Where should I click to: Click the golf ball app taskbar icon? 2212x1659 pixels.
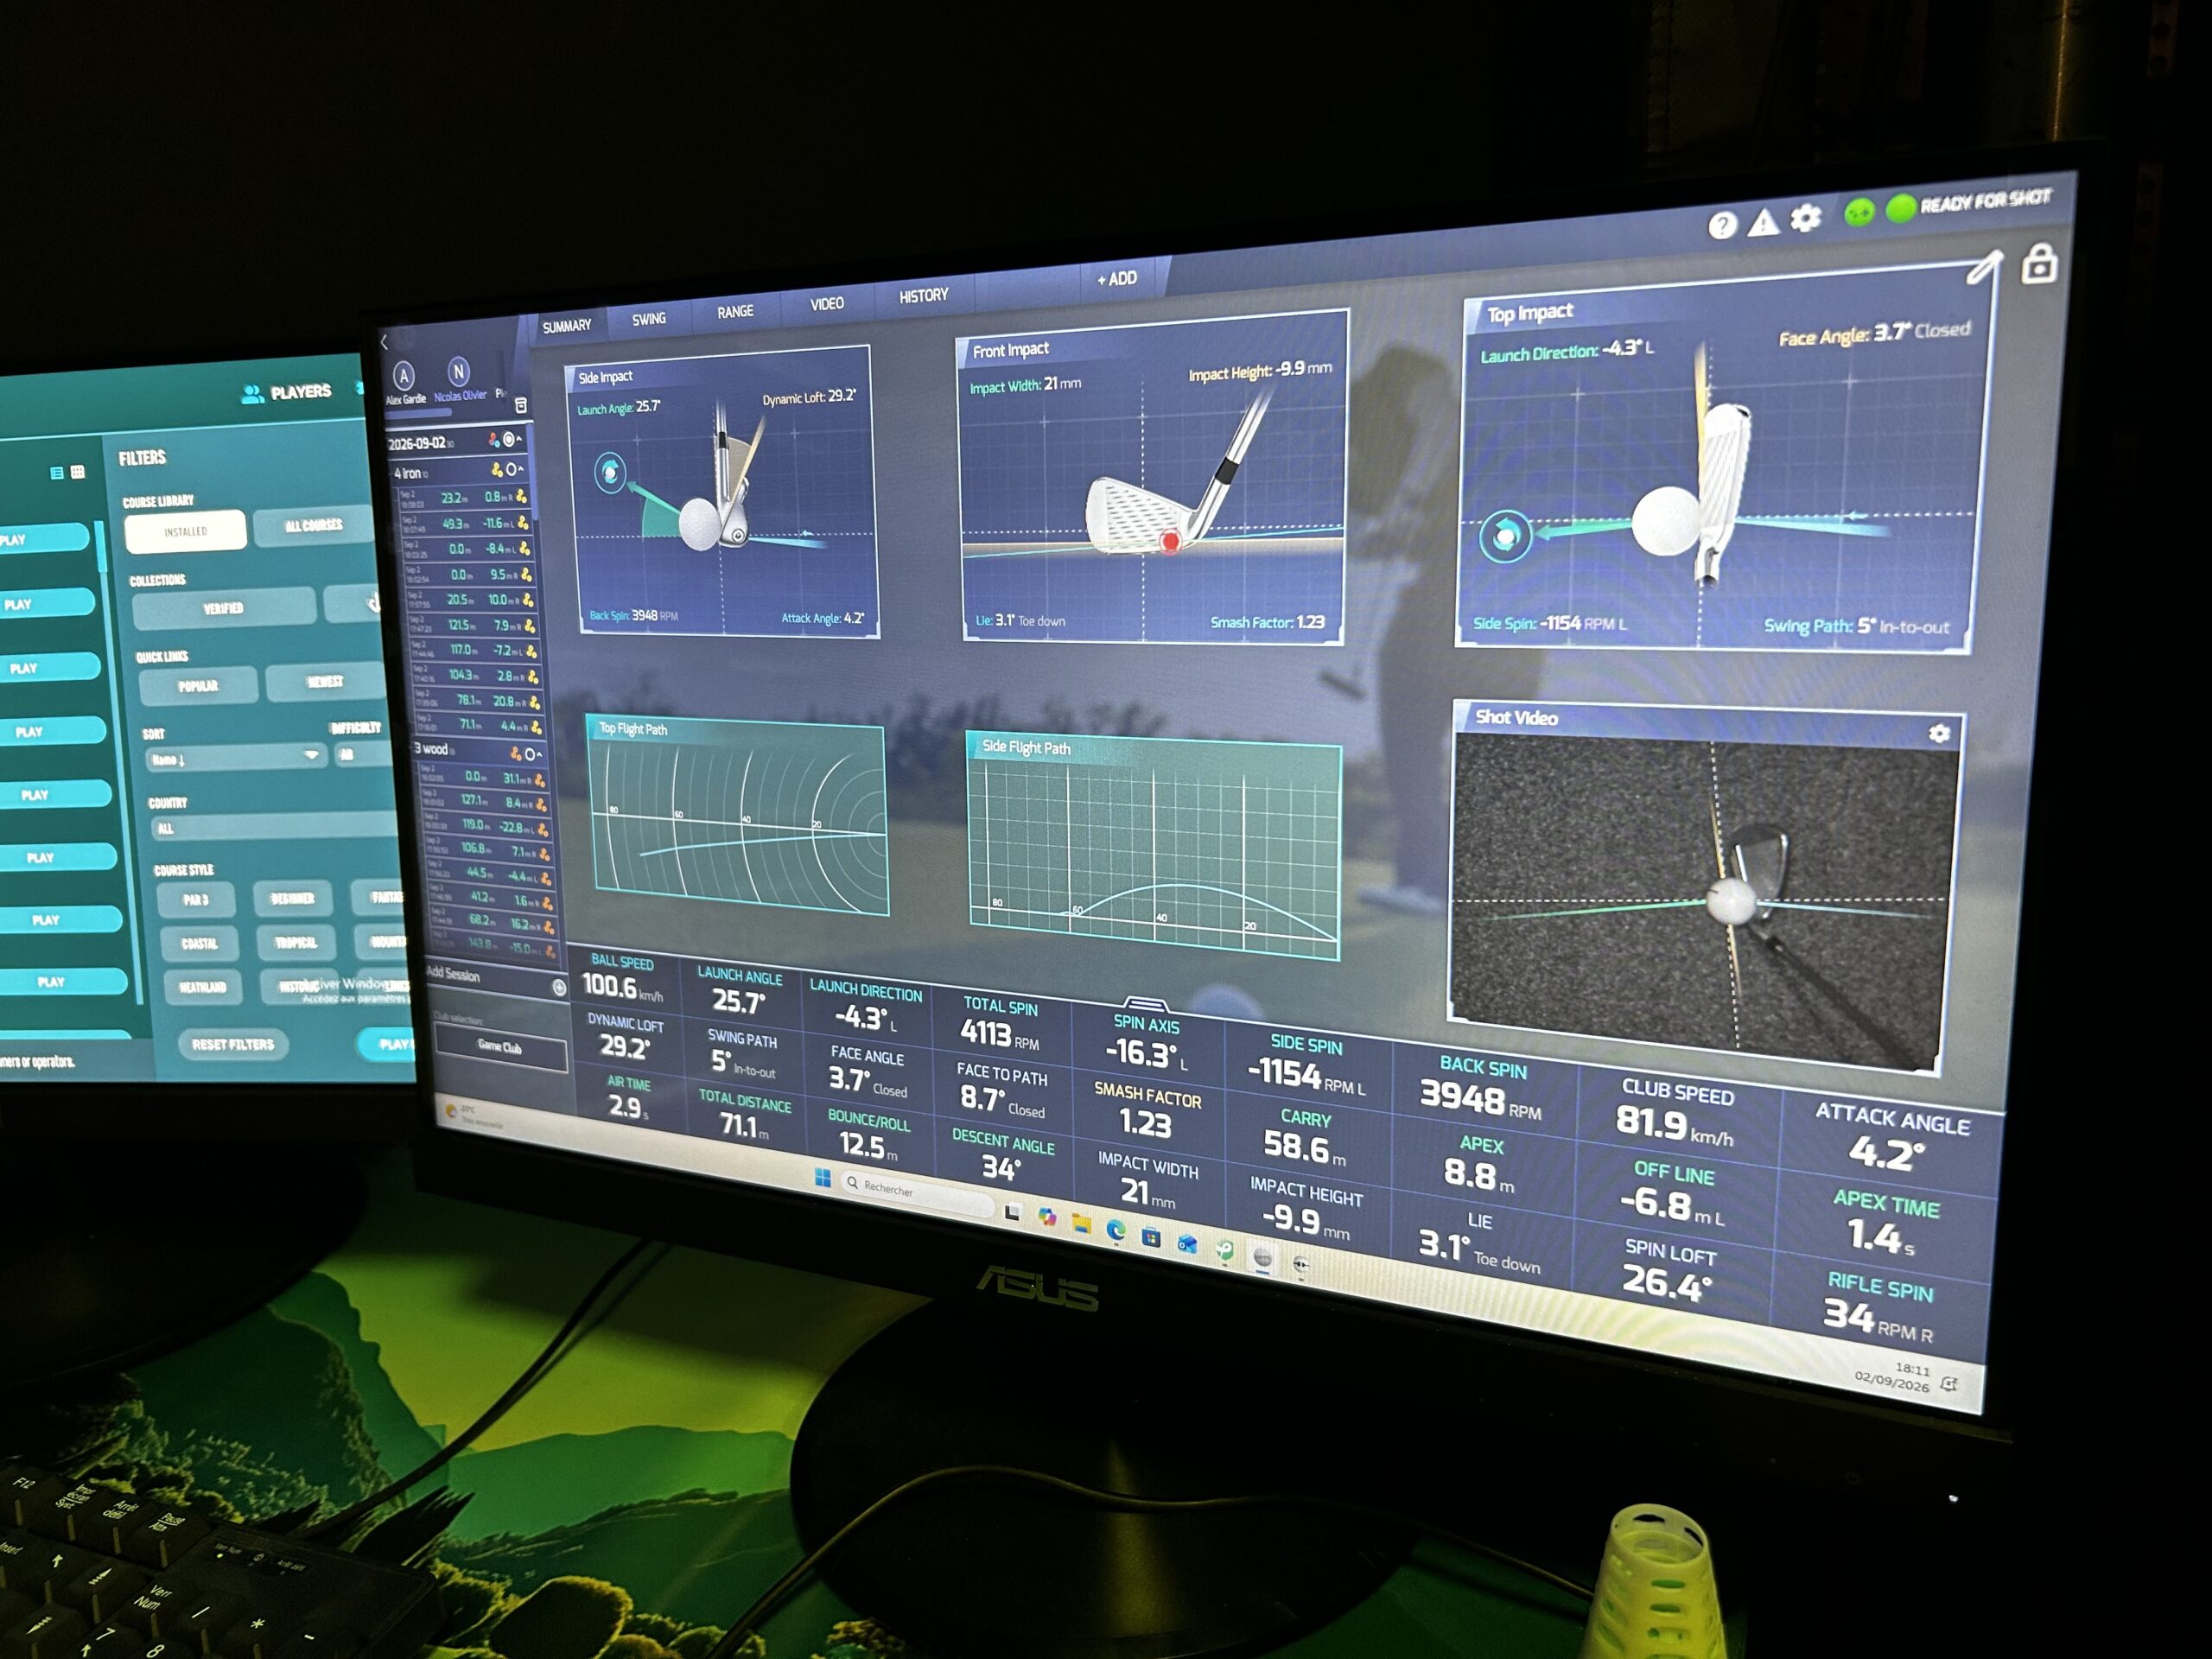pos(1263,1257)
